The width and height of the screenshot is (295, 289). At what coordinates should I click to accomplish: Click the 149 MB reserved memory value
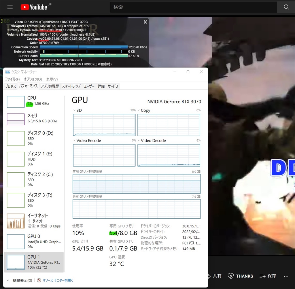point(188,249)
